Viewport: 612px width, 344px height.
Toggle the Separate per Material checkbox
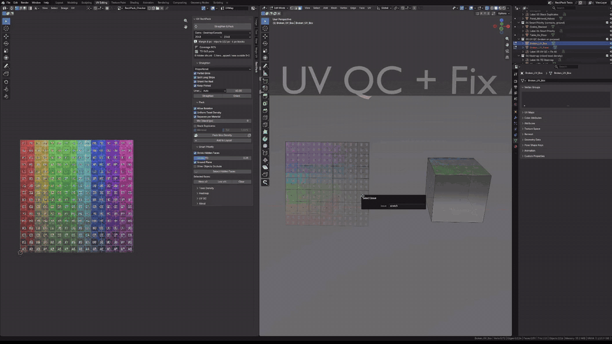coord(195,117)
